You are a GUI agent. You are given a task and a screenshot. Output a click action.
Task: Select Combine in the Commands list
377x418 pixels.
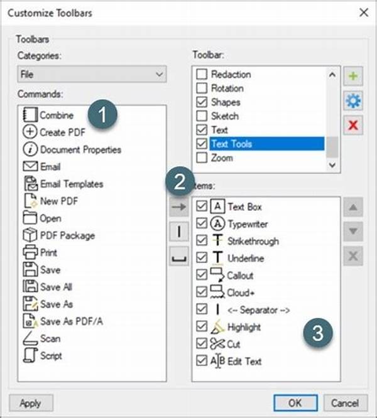[57, 115]
